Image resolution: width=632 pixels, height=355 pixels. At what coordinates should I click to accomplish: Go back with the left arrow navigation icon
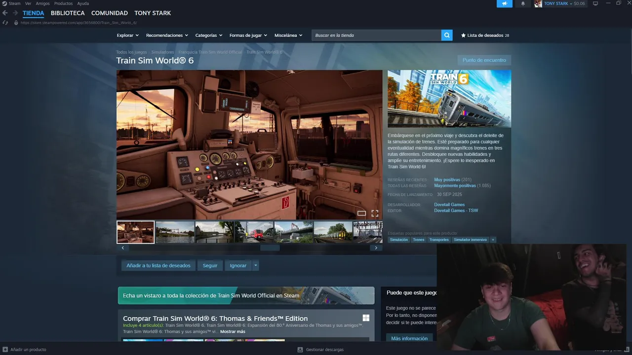(5, 13)
